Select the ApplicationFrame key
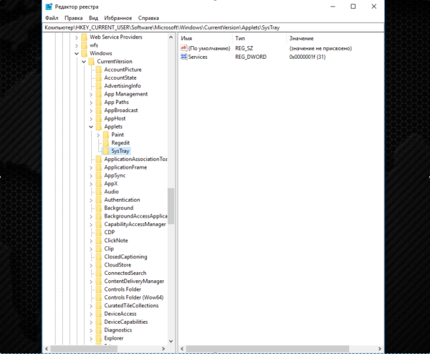The width and height of the screenshot is (430, 354). pyautogui.click(x=125, y=167)
